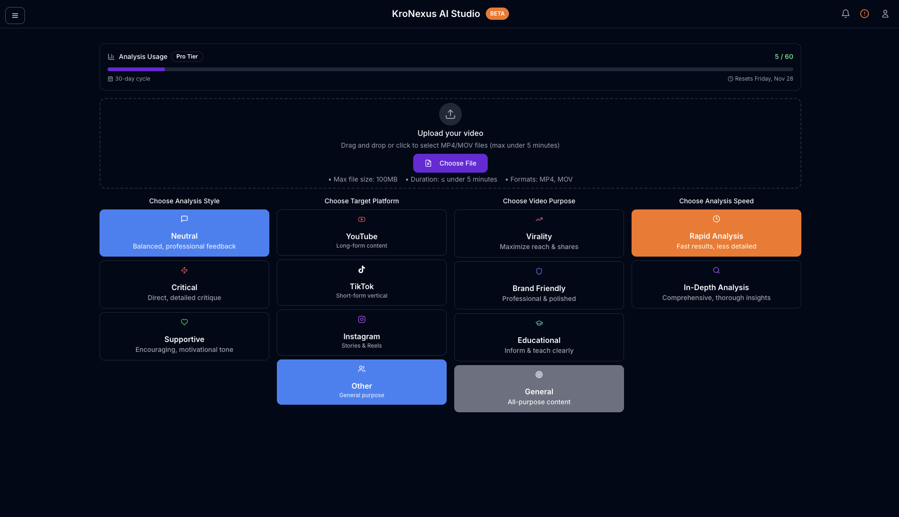The image size is (899, 517).
Task: Click the Pro Tier badge
Action: [187, 56]
